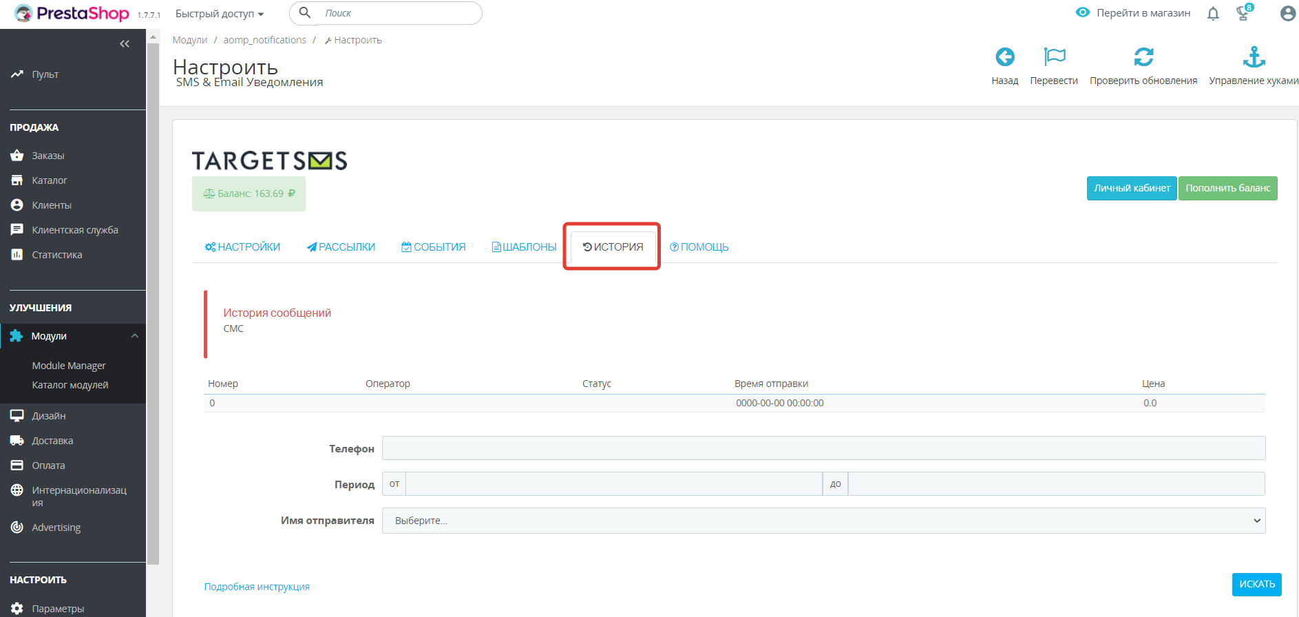Image resolution: width=1299 pixels, height=617 pixels.
Task: Open Клиенты in sidebar
Action: [x=52, y=205]
